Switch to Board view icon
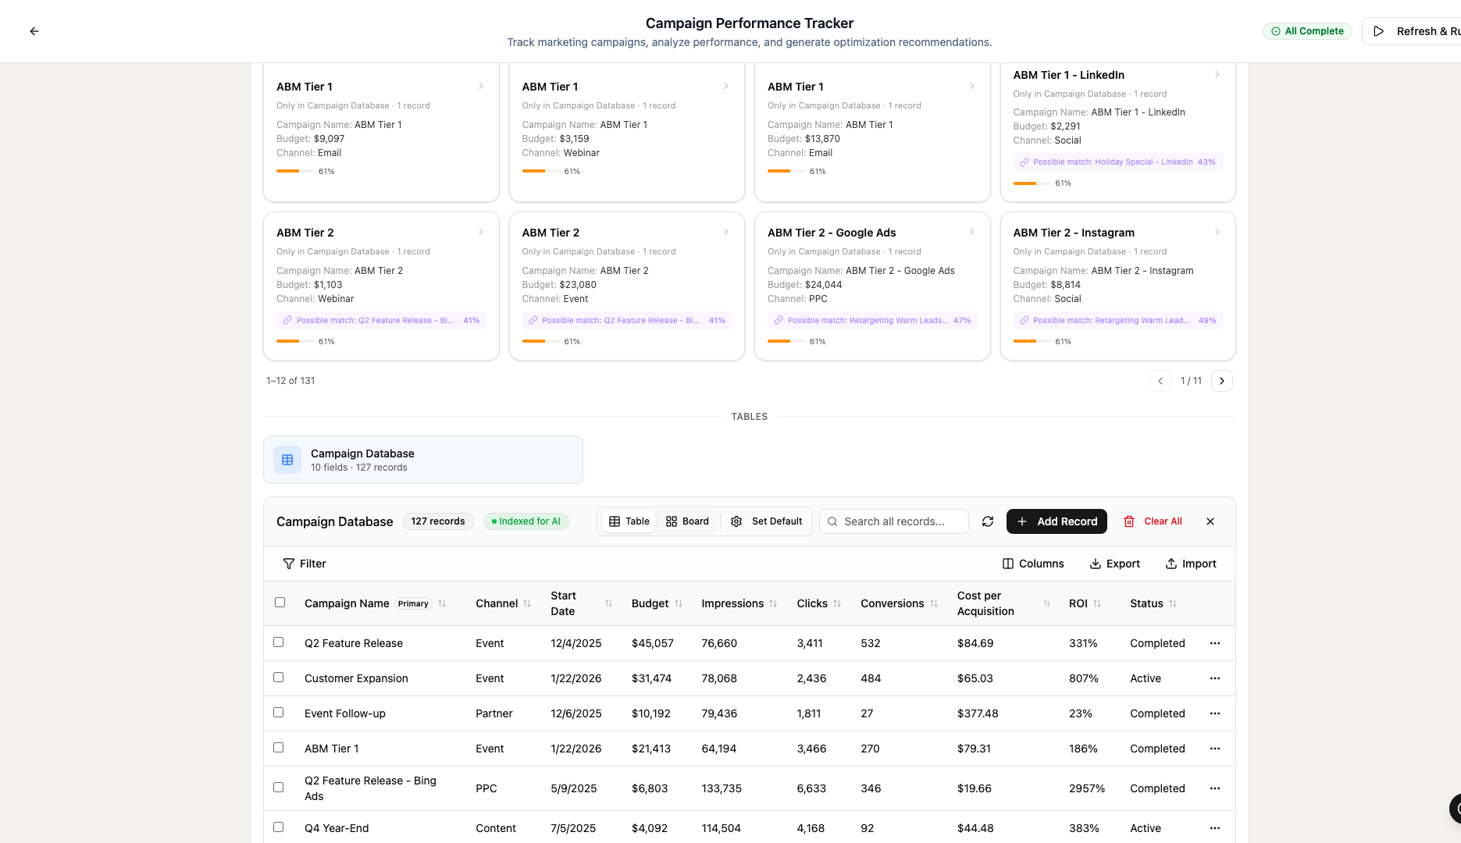Screen dimensions: 1461x843 coord(672,521)
